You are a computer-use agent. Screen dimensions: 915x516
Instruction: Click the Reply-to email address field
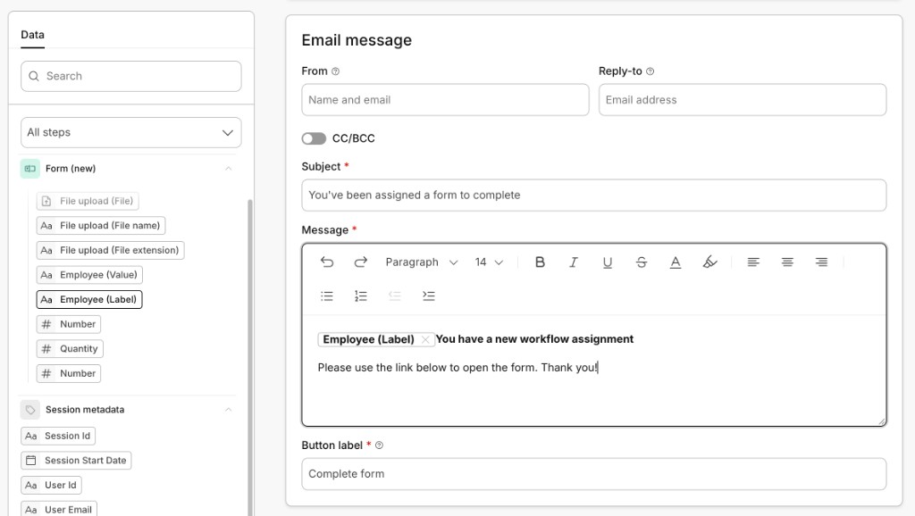[x=743, y=100]
